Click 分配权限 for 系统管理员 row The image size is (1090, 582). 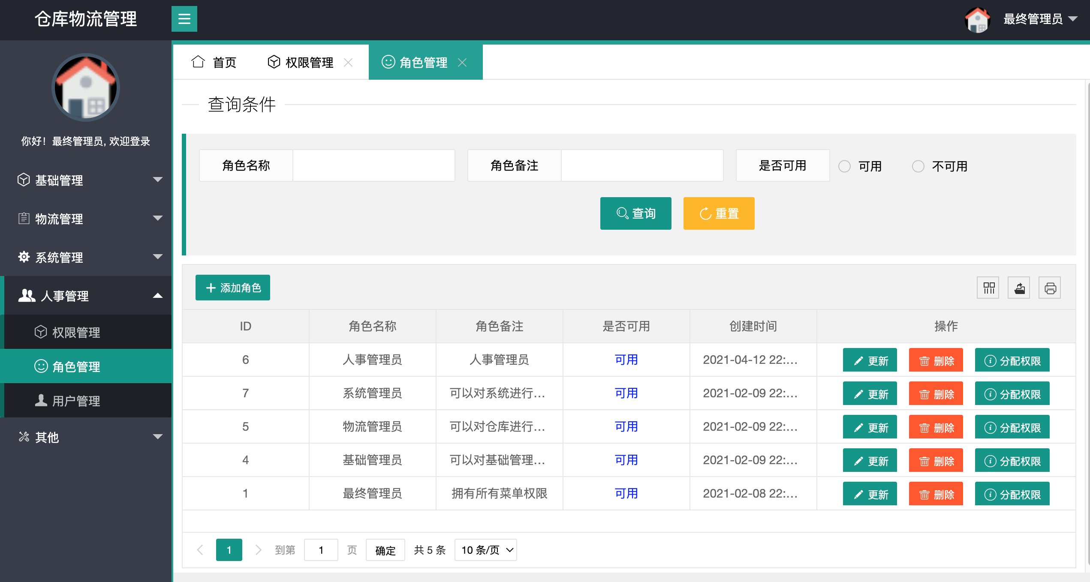click(1012, 393)
